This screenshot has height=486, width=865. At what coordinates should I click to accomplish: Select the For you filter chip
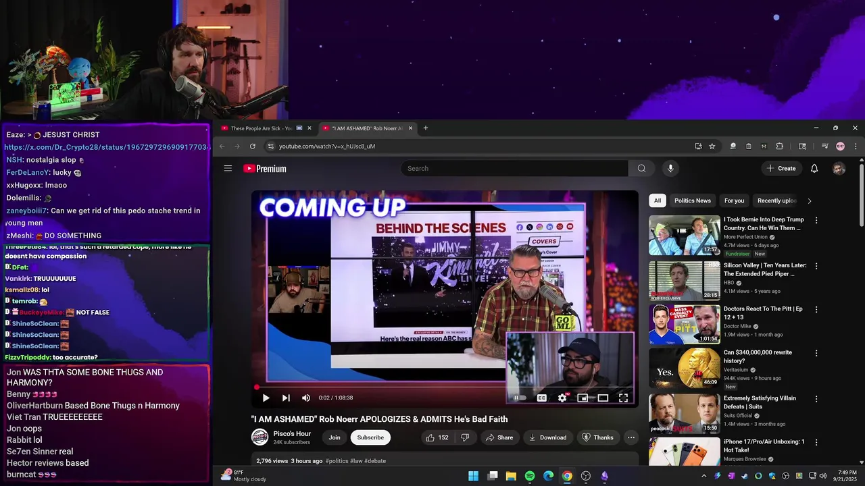tap(734, 200)
